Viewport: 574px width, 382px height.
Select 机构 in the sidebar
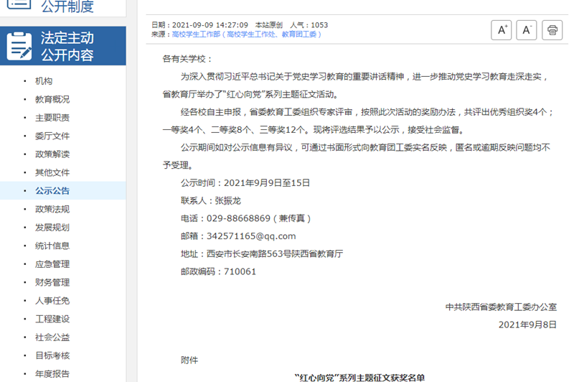click(44, 80)
